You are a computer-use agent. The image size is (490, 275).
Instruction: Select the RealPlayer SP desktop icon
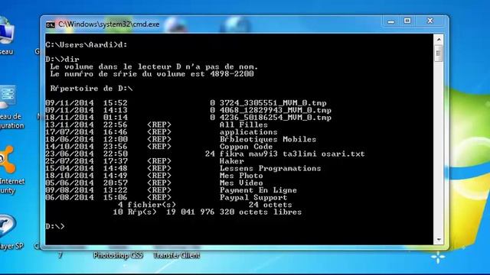(9, 232)
